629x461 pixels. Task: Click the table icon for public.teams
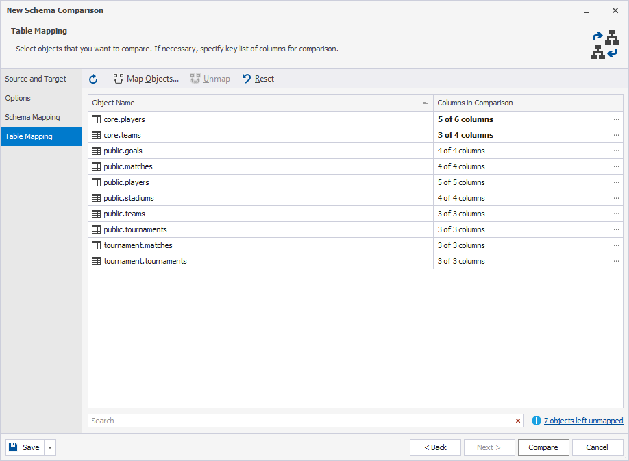(x=97, y=214)
